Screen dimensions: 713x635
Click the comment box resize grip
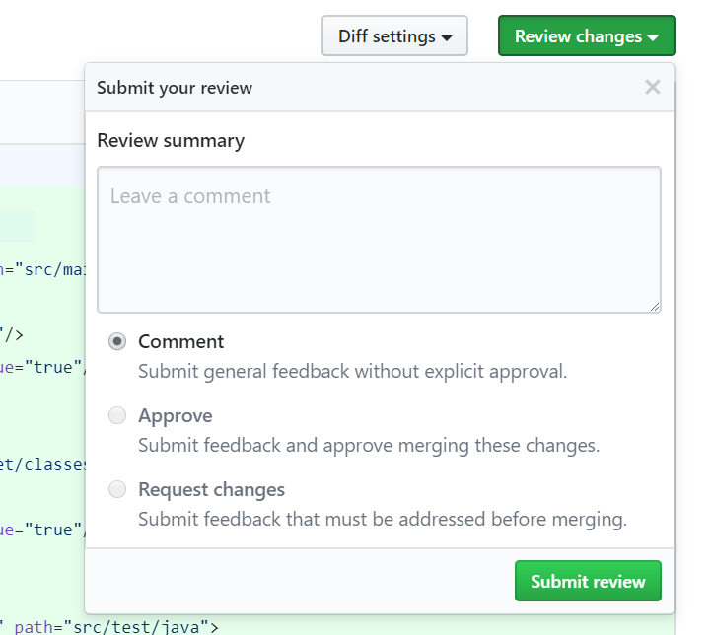coord(655,307)
